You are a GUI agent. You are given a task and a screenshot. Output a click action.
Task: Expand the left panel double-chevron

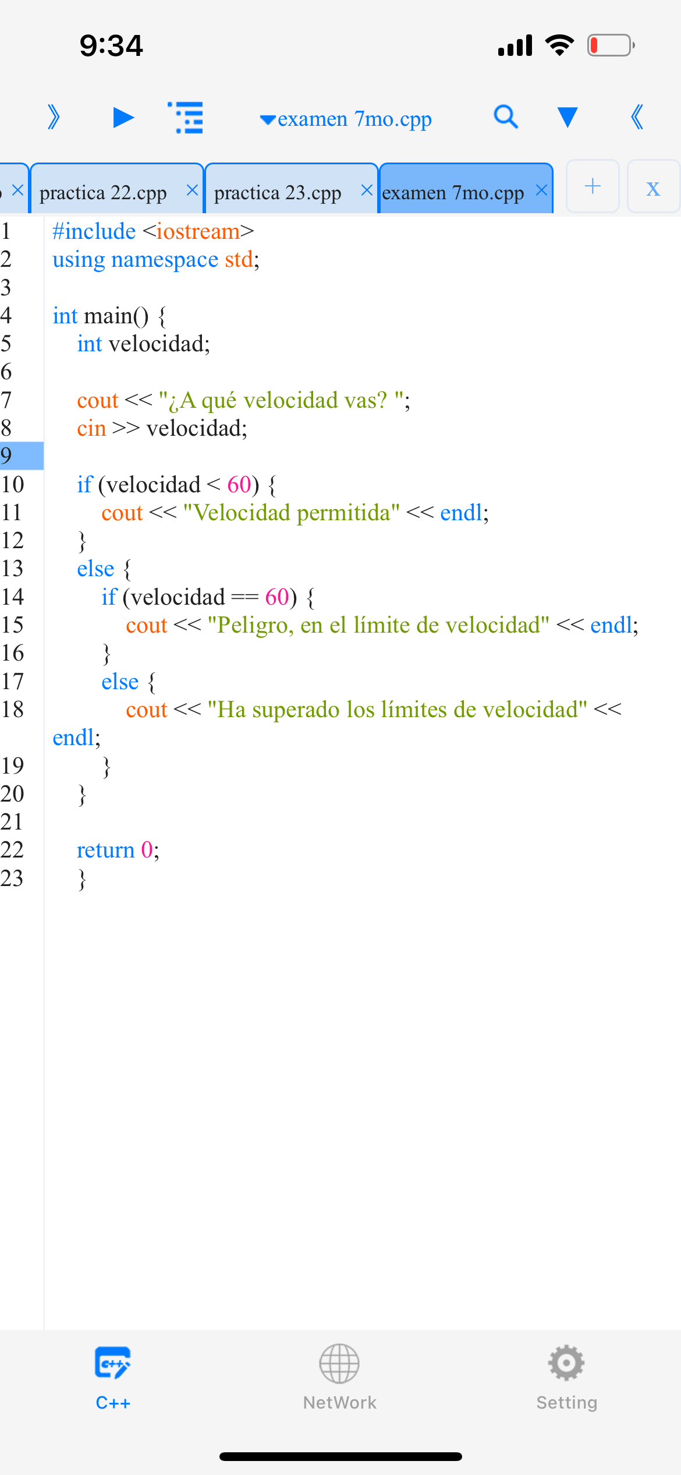click(x=54, y=118)
